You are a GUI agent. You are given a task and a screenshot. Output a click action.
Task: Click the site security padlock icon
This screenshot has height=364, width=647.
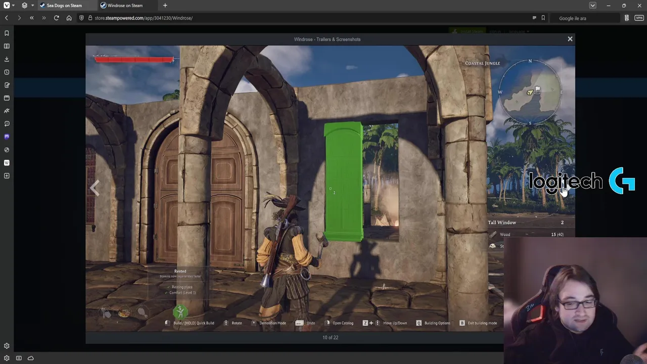point(90,18)
